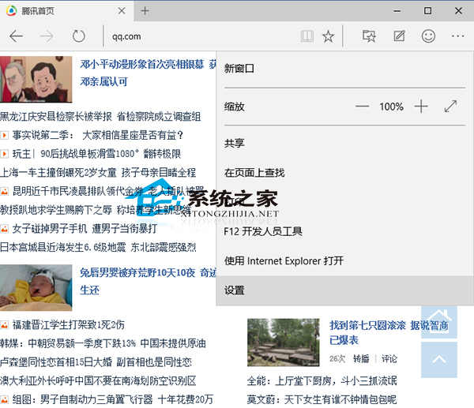This screenshot has height=408, width=474.
Task: Open 找到第七只圆滚滚 headline
Action: click(x=389, y=333)
